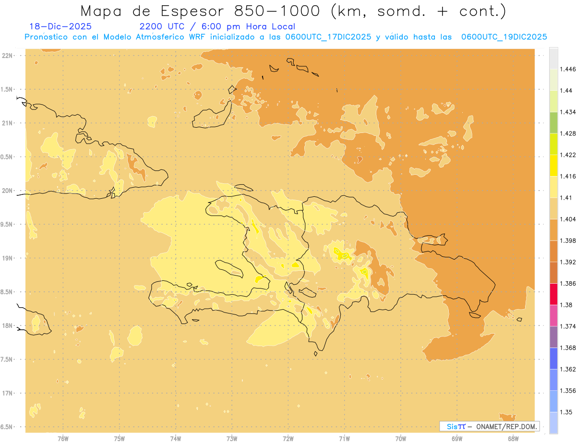This screenshot has width=576, height=445.
Task: Click the bottom colorbar value '1.35'
Action: 566,412
